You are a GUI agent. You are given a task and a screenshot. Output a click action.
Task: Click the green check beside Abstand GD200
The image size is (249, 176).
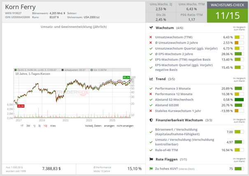coord(151,105)
